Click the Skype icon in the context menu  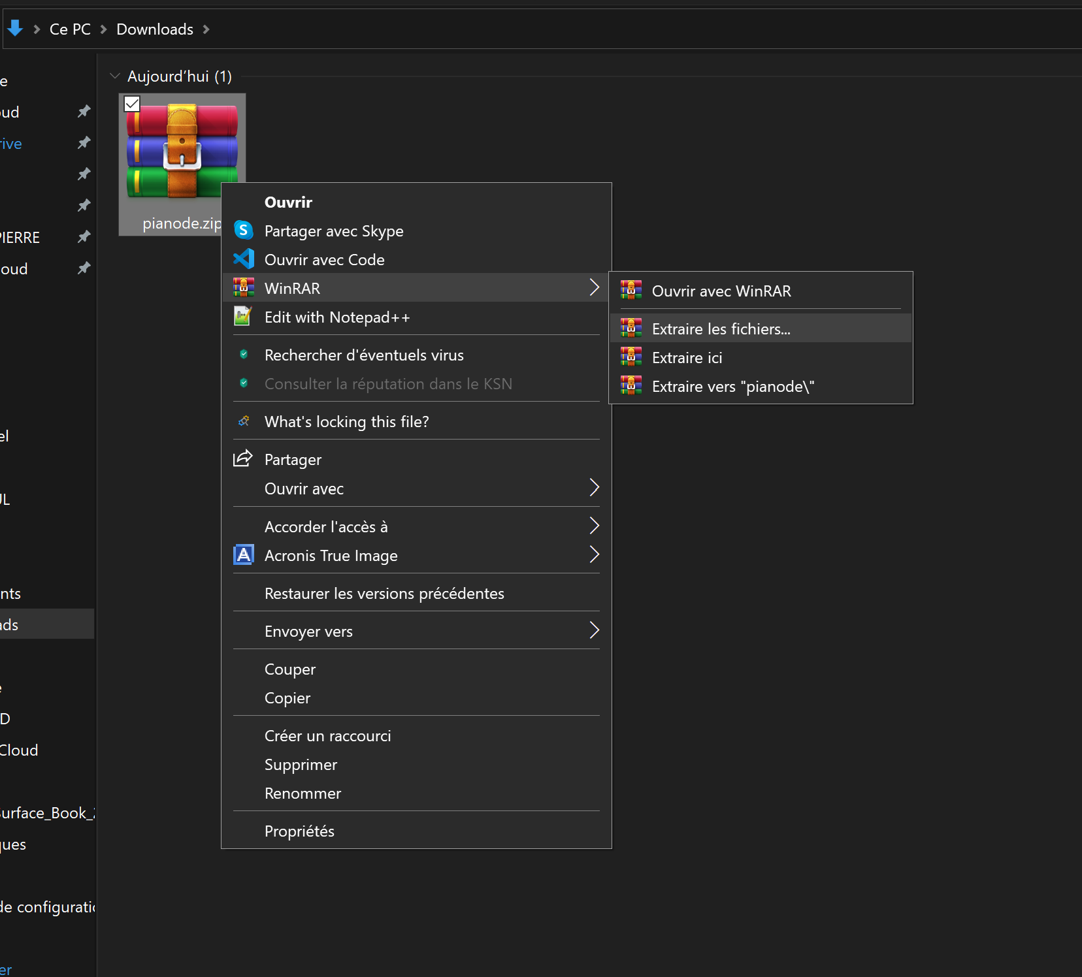point(244,231)
